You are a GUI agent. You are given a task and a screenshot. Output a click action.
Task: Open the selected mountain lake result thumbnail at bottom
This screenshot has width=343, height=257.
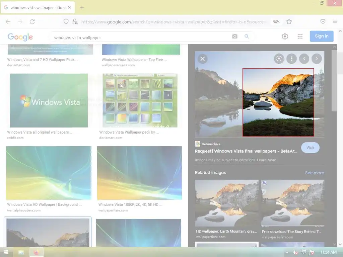click(x=48, y=233)
